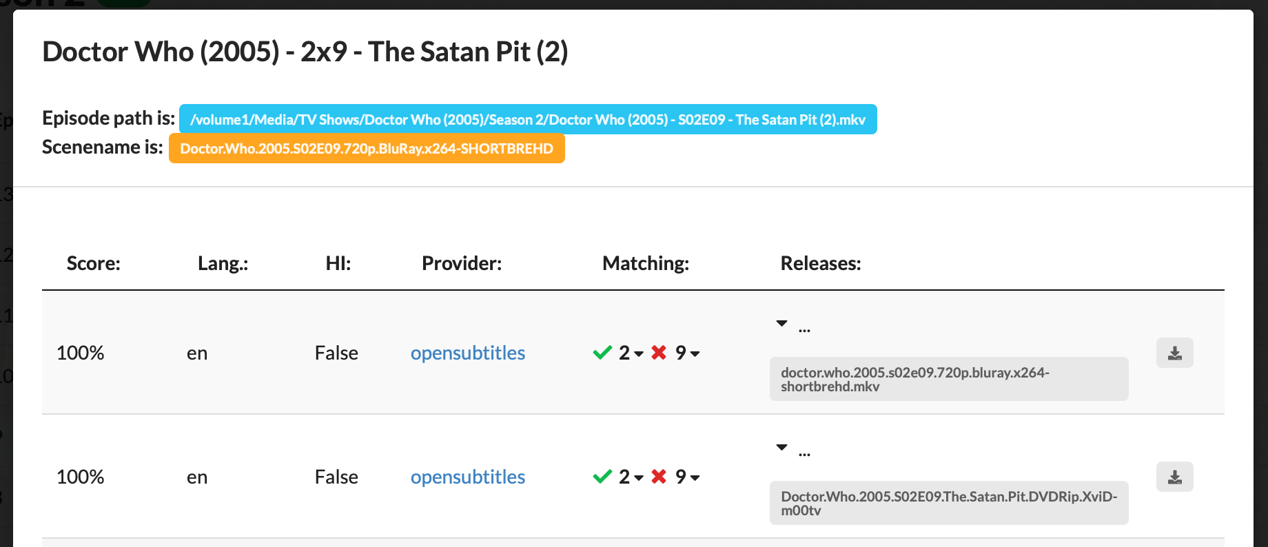Screen dimensions: 1268x547
Task: Open opensubtitles link in first row
Action: click(468, 353)
